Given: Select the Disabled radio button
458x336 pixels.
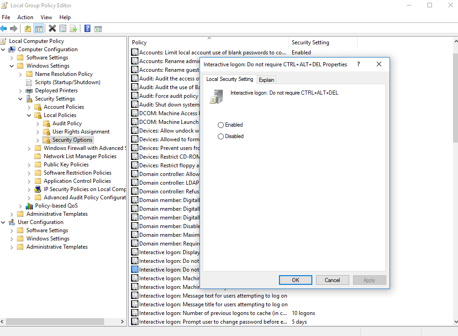Looking at the screenshot, I should [x=221, y=136].
